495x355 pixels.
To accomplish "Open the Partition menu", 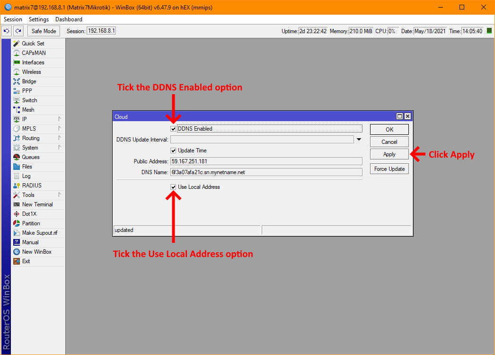I will click(38, 223).
